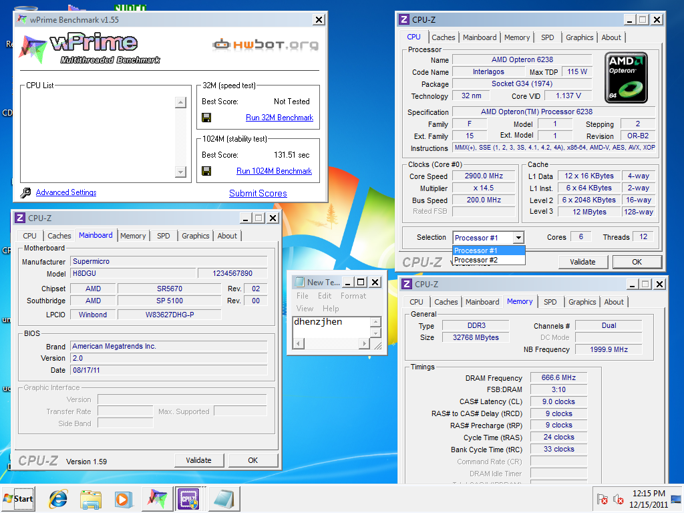
Task: Click the Z icon in the CPU-Z processor window title
Action: (x=404, y=19)
